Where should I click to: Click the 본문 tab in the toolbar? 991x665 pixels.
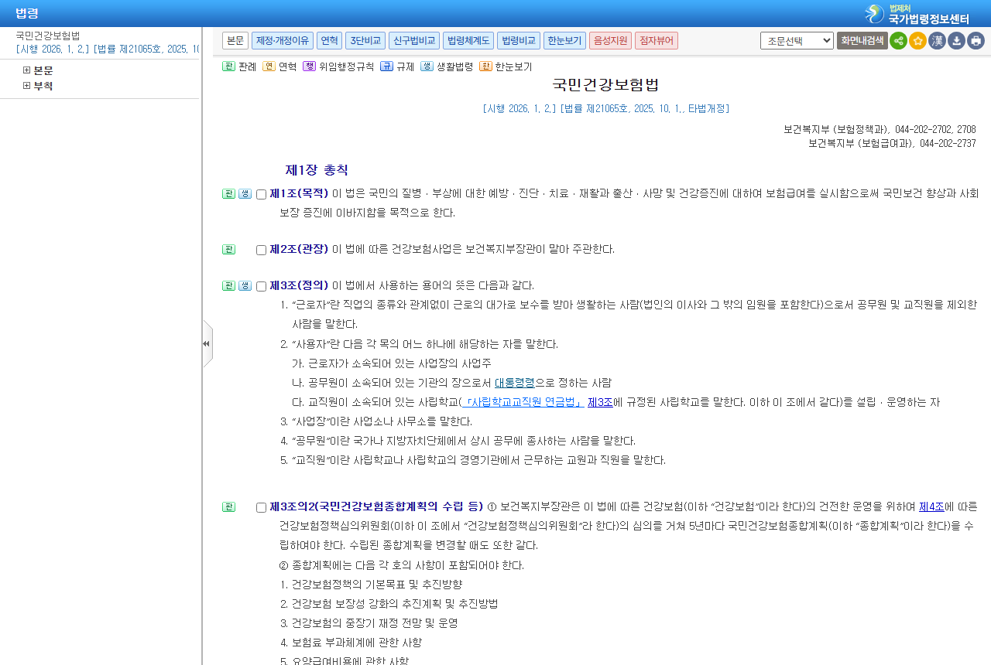(x=235, y=40)
